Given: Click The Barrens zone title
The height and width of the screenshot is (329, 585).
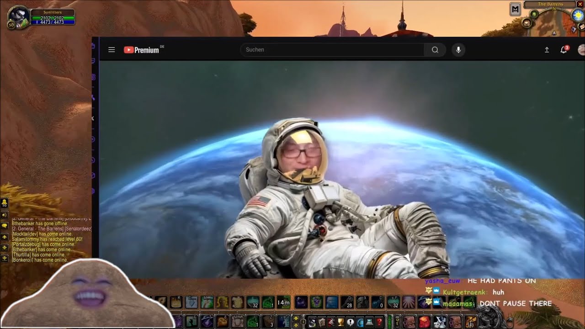Looking at the screenshot, I should pos(550,5).
